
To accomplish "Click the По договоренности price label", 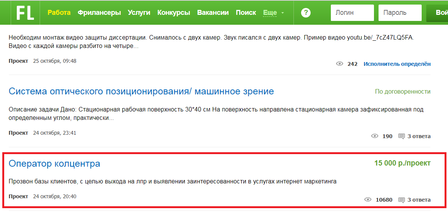I will click(x=403, y=91).
